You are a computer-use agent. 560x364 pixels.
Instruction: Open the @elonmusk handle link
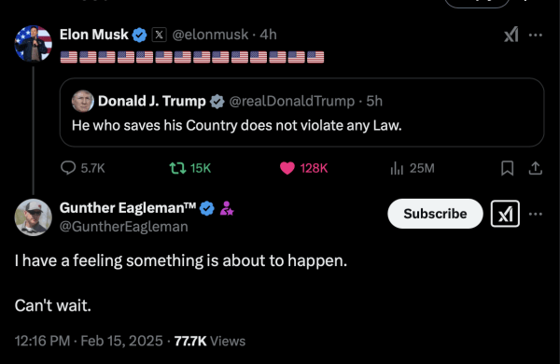pyautogui.click(x=210, y=35)
